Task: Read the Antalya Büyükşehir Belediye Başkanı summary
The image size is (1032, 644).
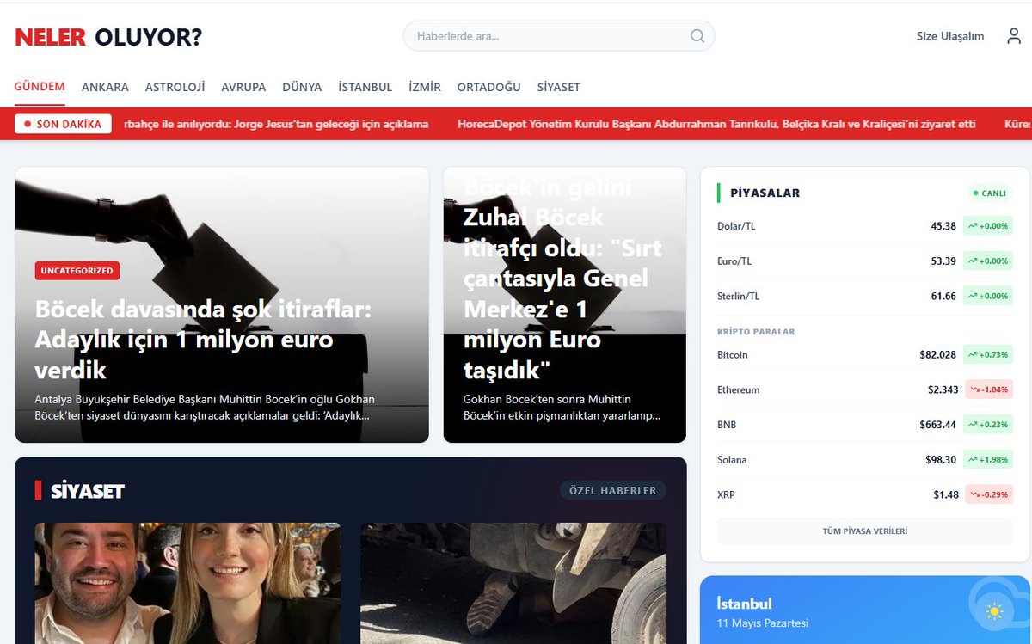Action: (x=205, y=408)
